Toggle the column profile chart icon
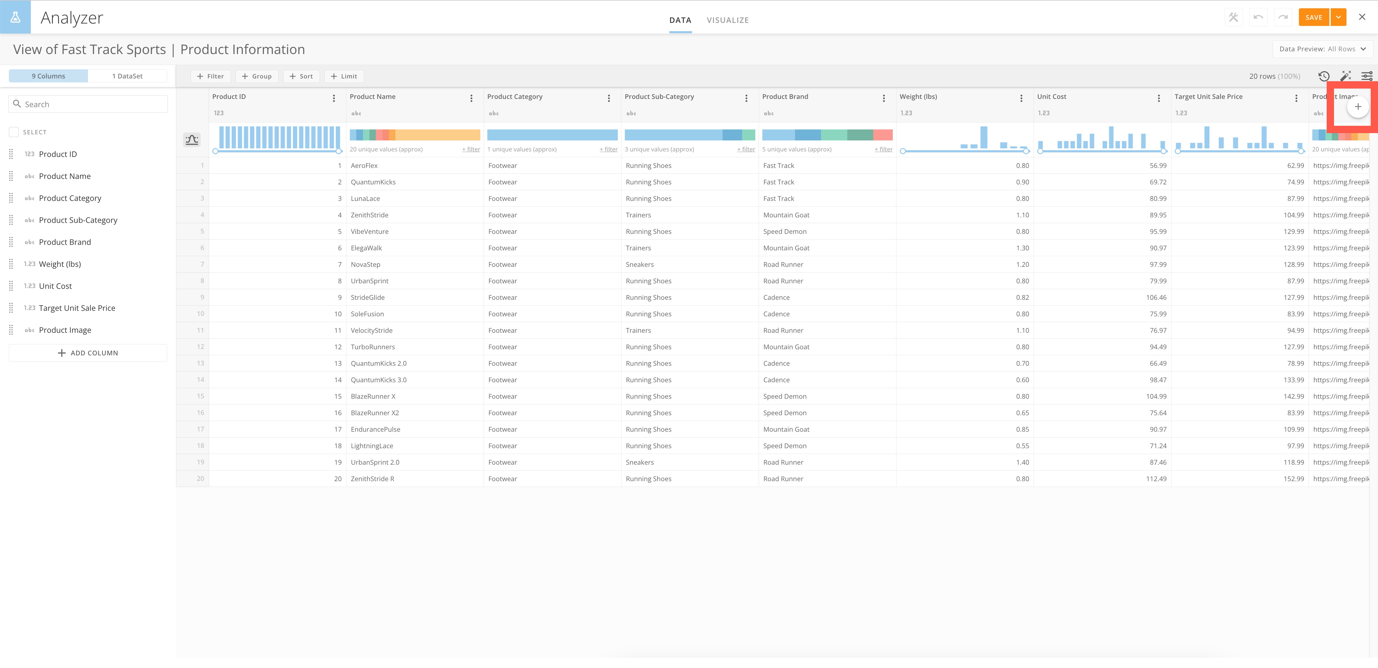1378x668 pixels. click(x=192, y=140)
